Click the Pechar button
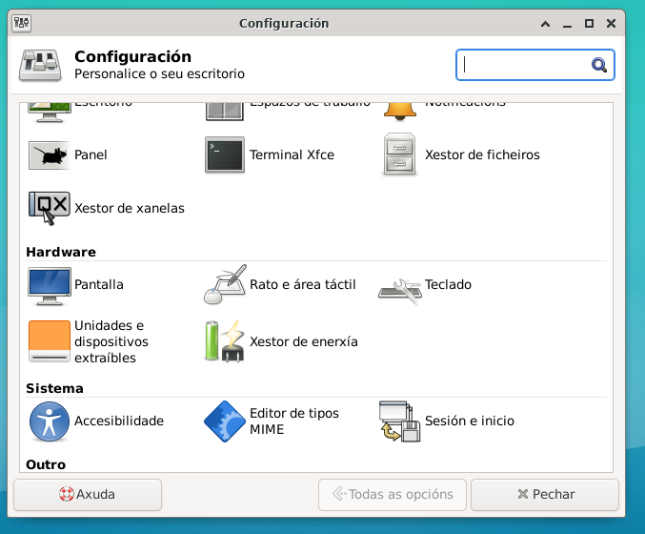The image size is (645, 534). [545, 494]
